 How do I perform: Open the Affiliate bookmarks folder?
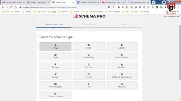(145, 12)
